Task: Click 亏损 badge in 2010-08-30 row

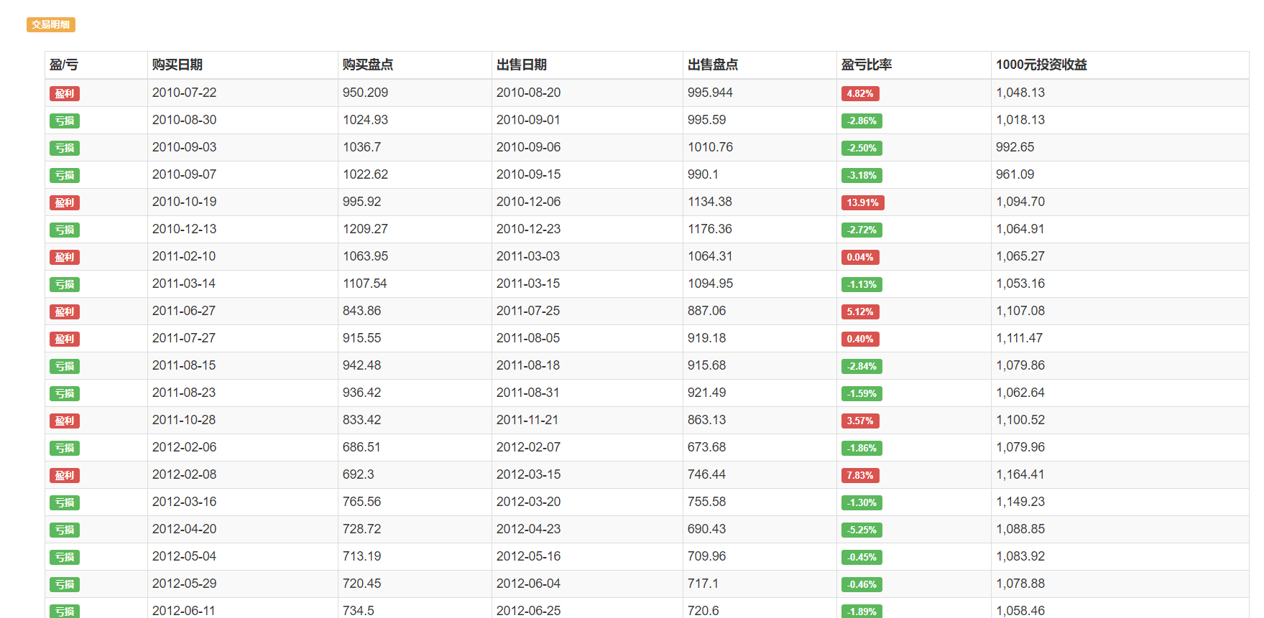Action: click(x=65, y=121)
